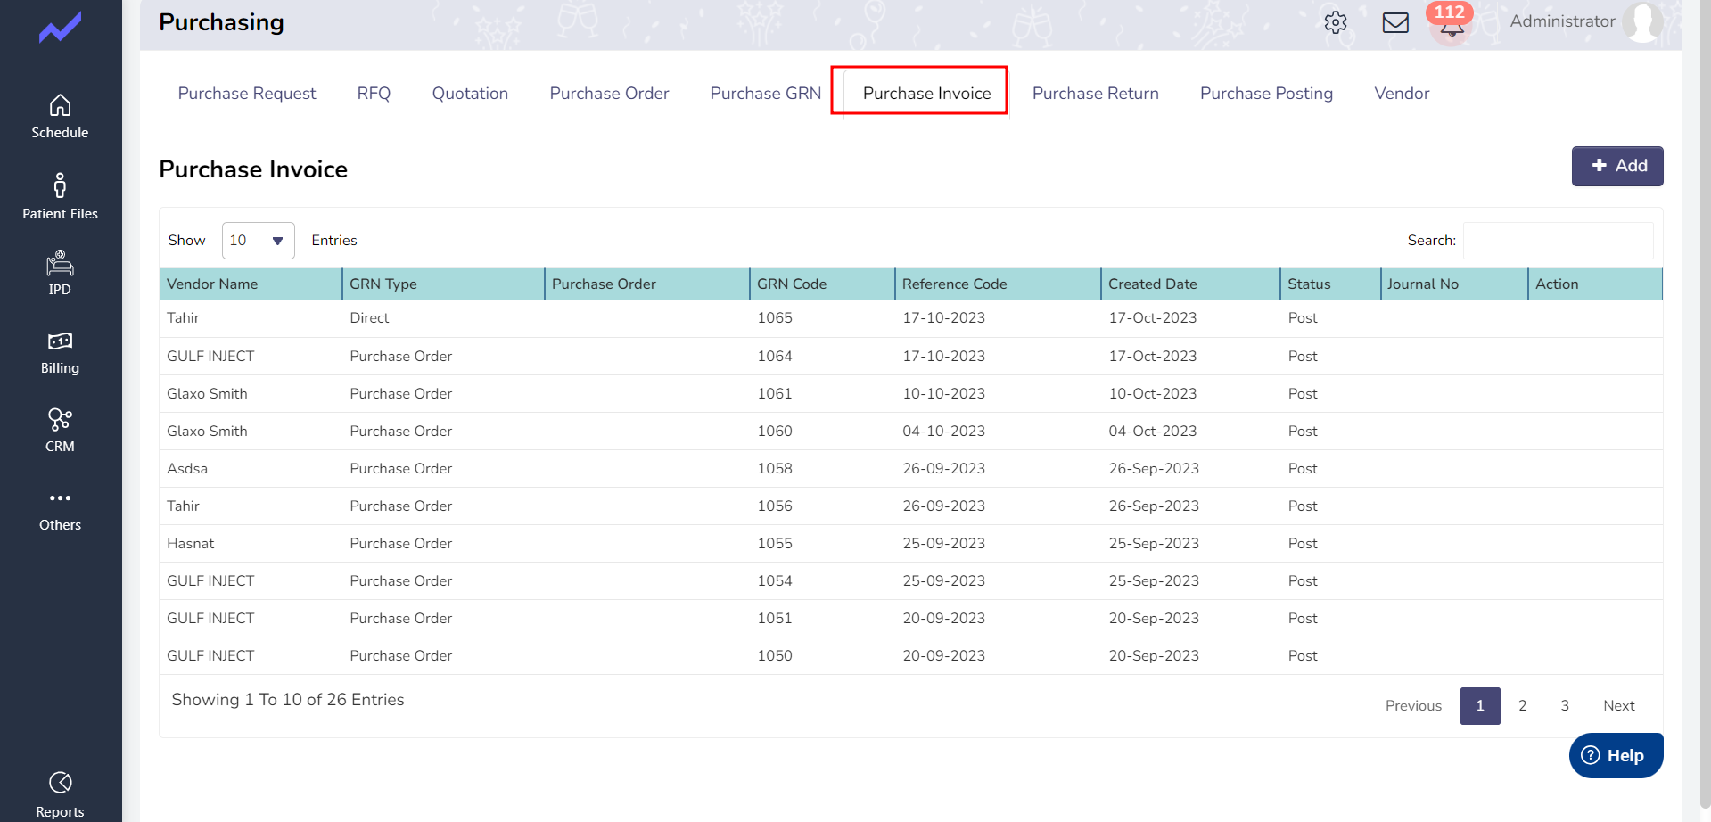Open the Vendor tab
Screen dimensions: 1711x822
click(x=1402, y=94)
